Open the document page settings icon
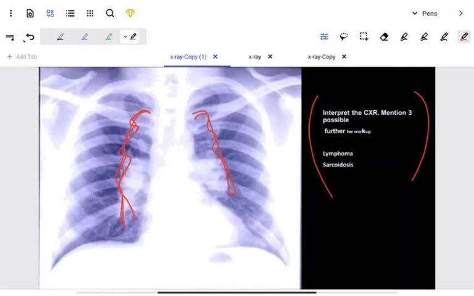The width and height of the screenshot is (474, 296). [30, 14]
